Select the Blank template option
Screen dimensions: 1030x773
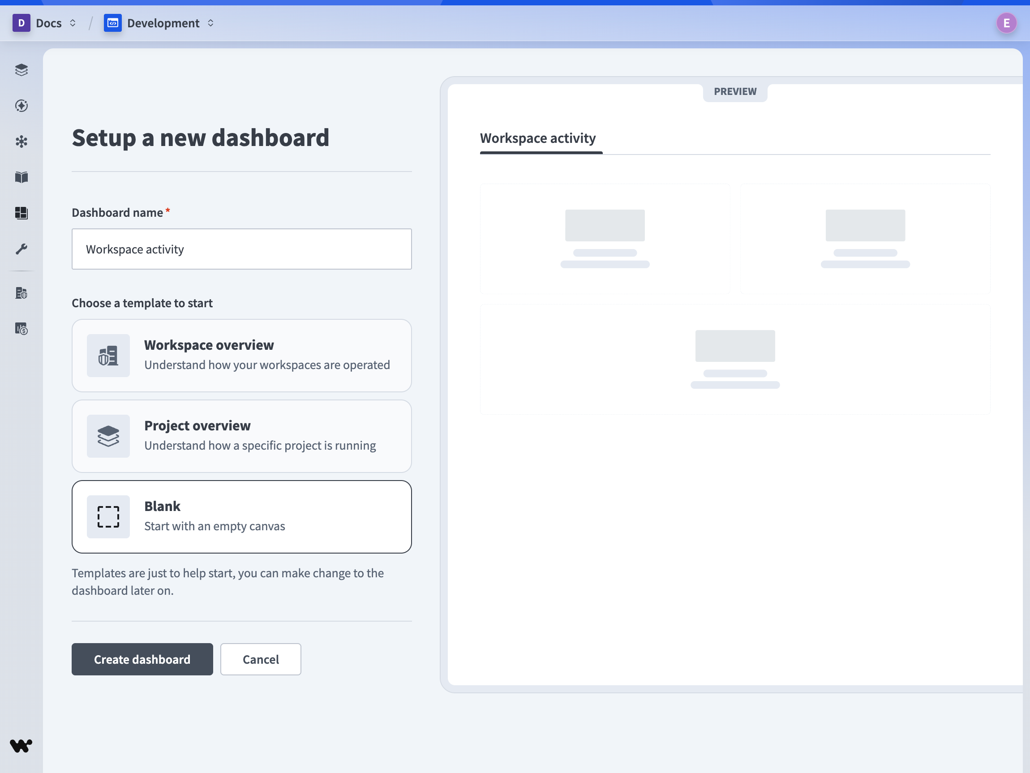point(242,516)
